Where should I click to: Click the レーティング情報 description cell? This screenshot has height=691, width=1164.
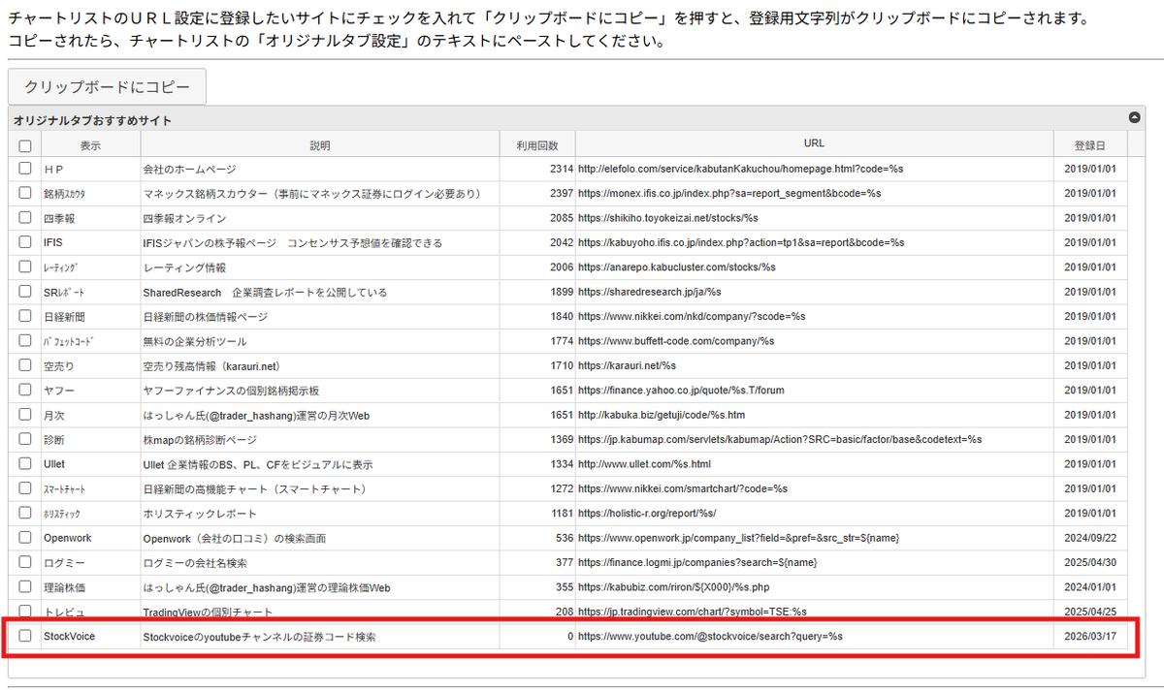coord(320,267)
